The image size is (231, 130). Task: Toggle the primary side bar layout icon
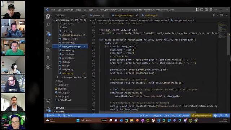[x=197, y=10]
